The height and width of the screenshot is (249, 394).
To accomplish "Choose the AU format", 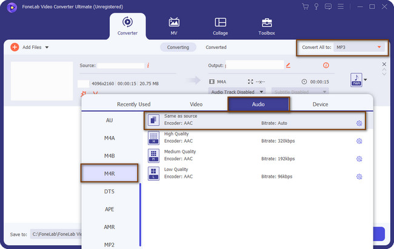I will 109,120.
